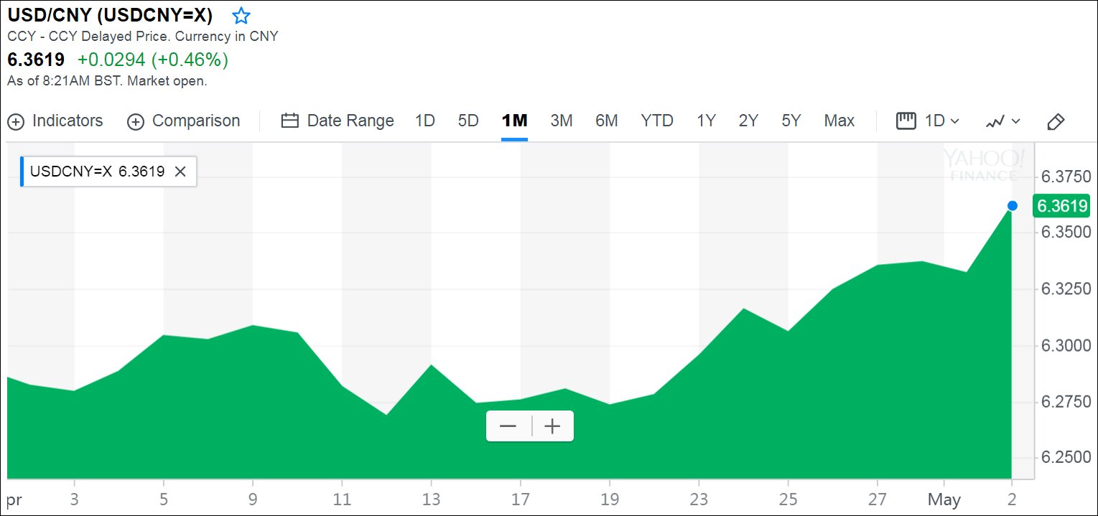
Task: Show year-to-date YTD range
Action: click(x=656, y=121)
